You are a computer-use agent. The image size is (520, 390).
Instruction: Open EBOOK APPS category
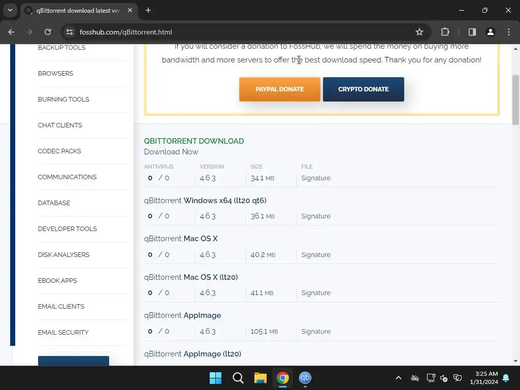point(57,280)
